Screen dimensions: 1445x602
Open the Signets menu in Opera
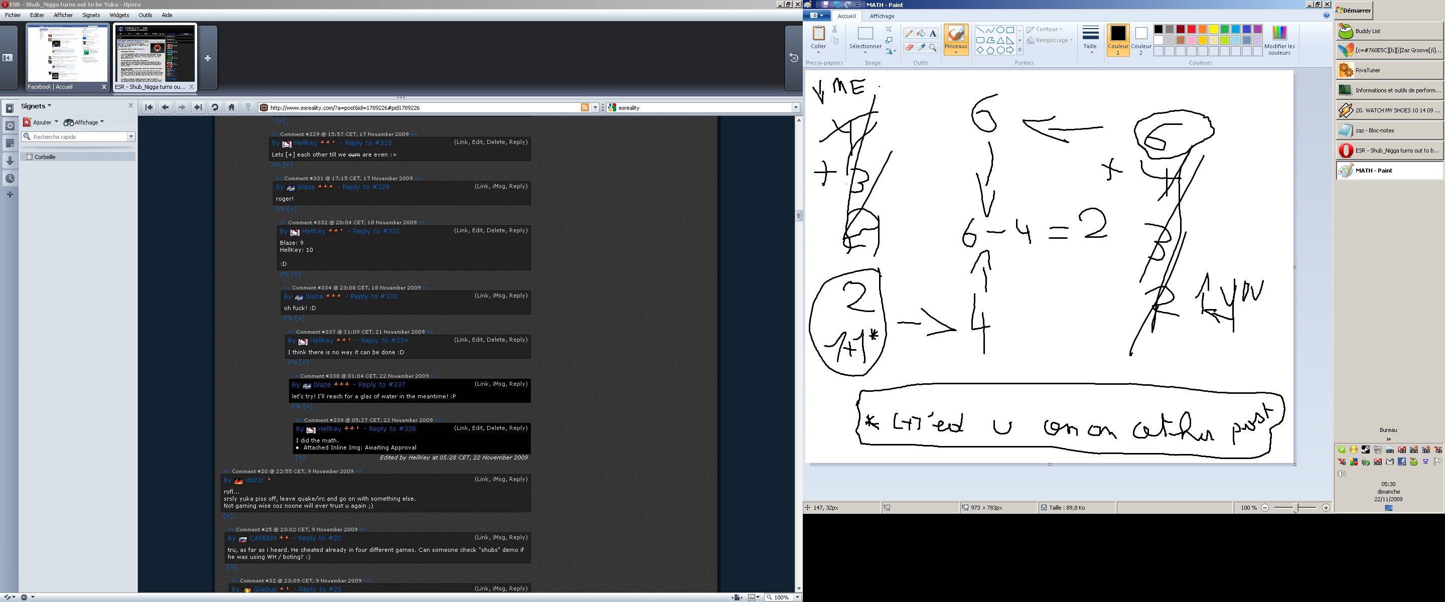click(91, 15)
